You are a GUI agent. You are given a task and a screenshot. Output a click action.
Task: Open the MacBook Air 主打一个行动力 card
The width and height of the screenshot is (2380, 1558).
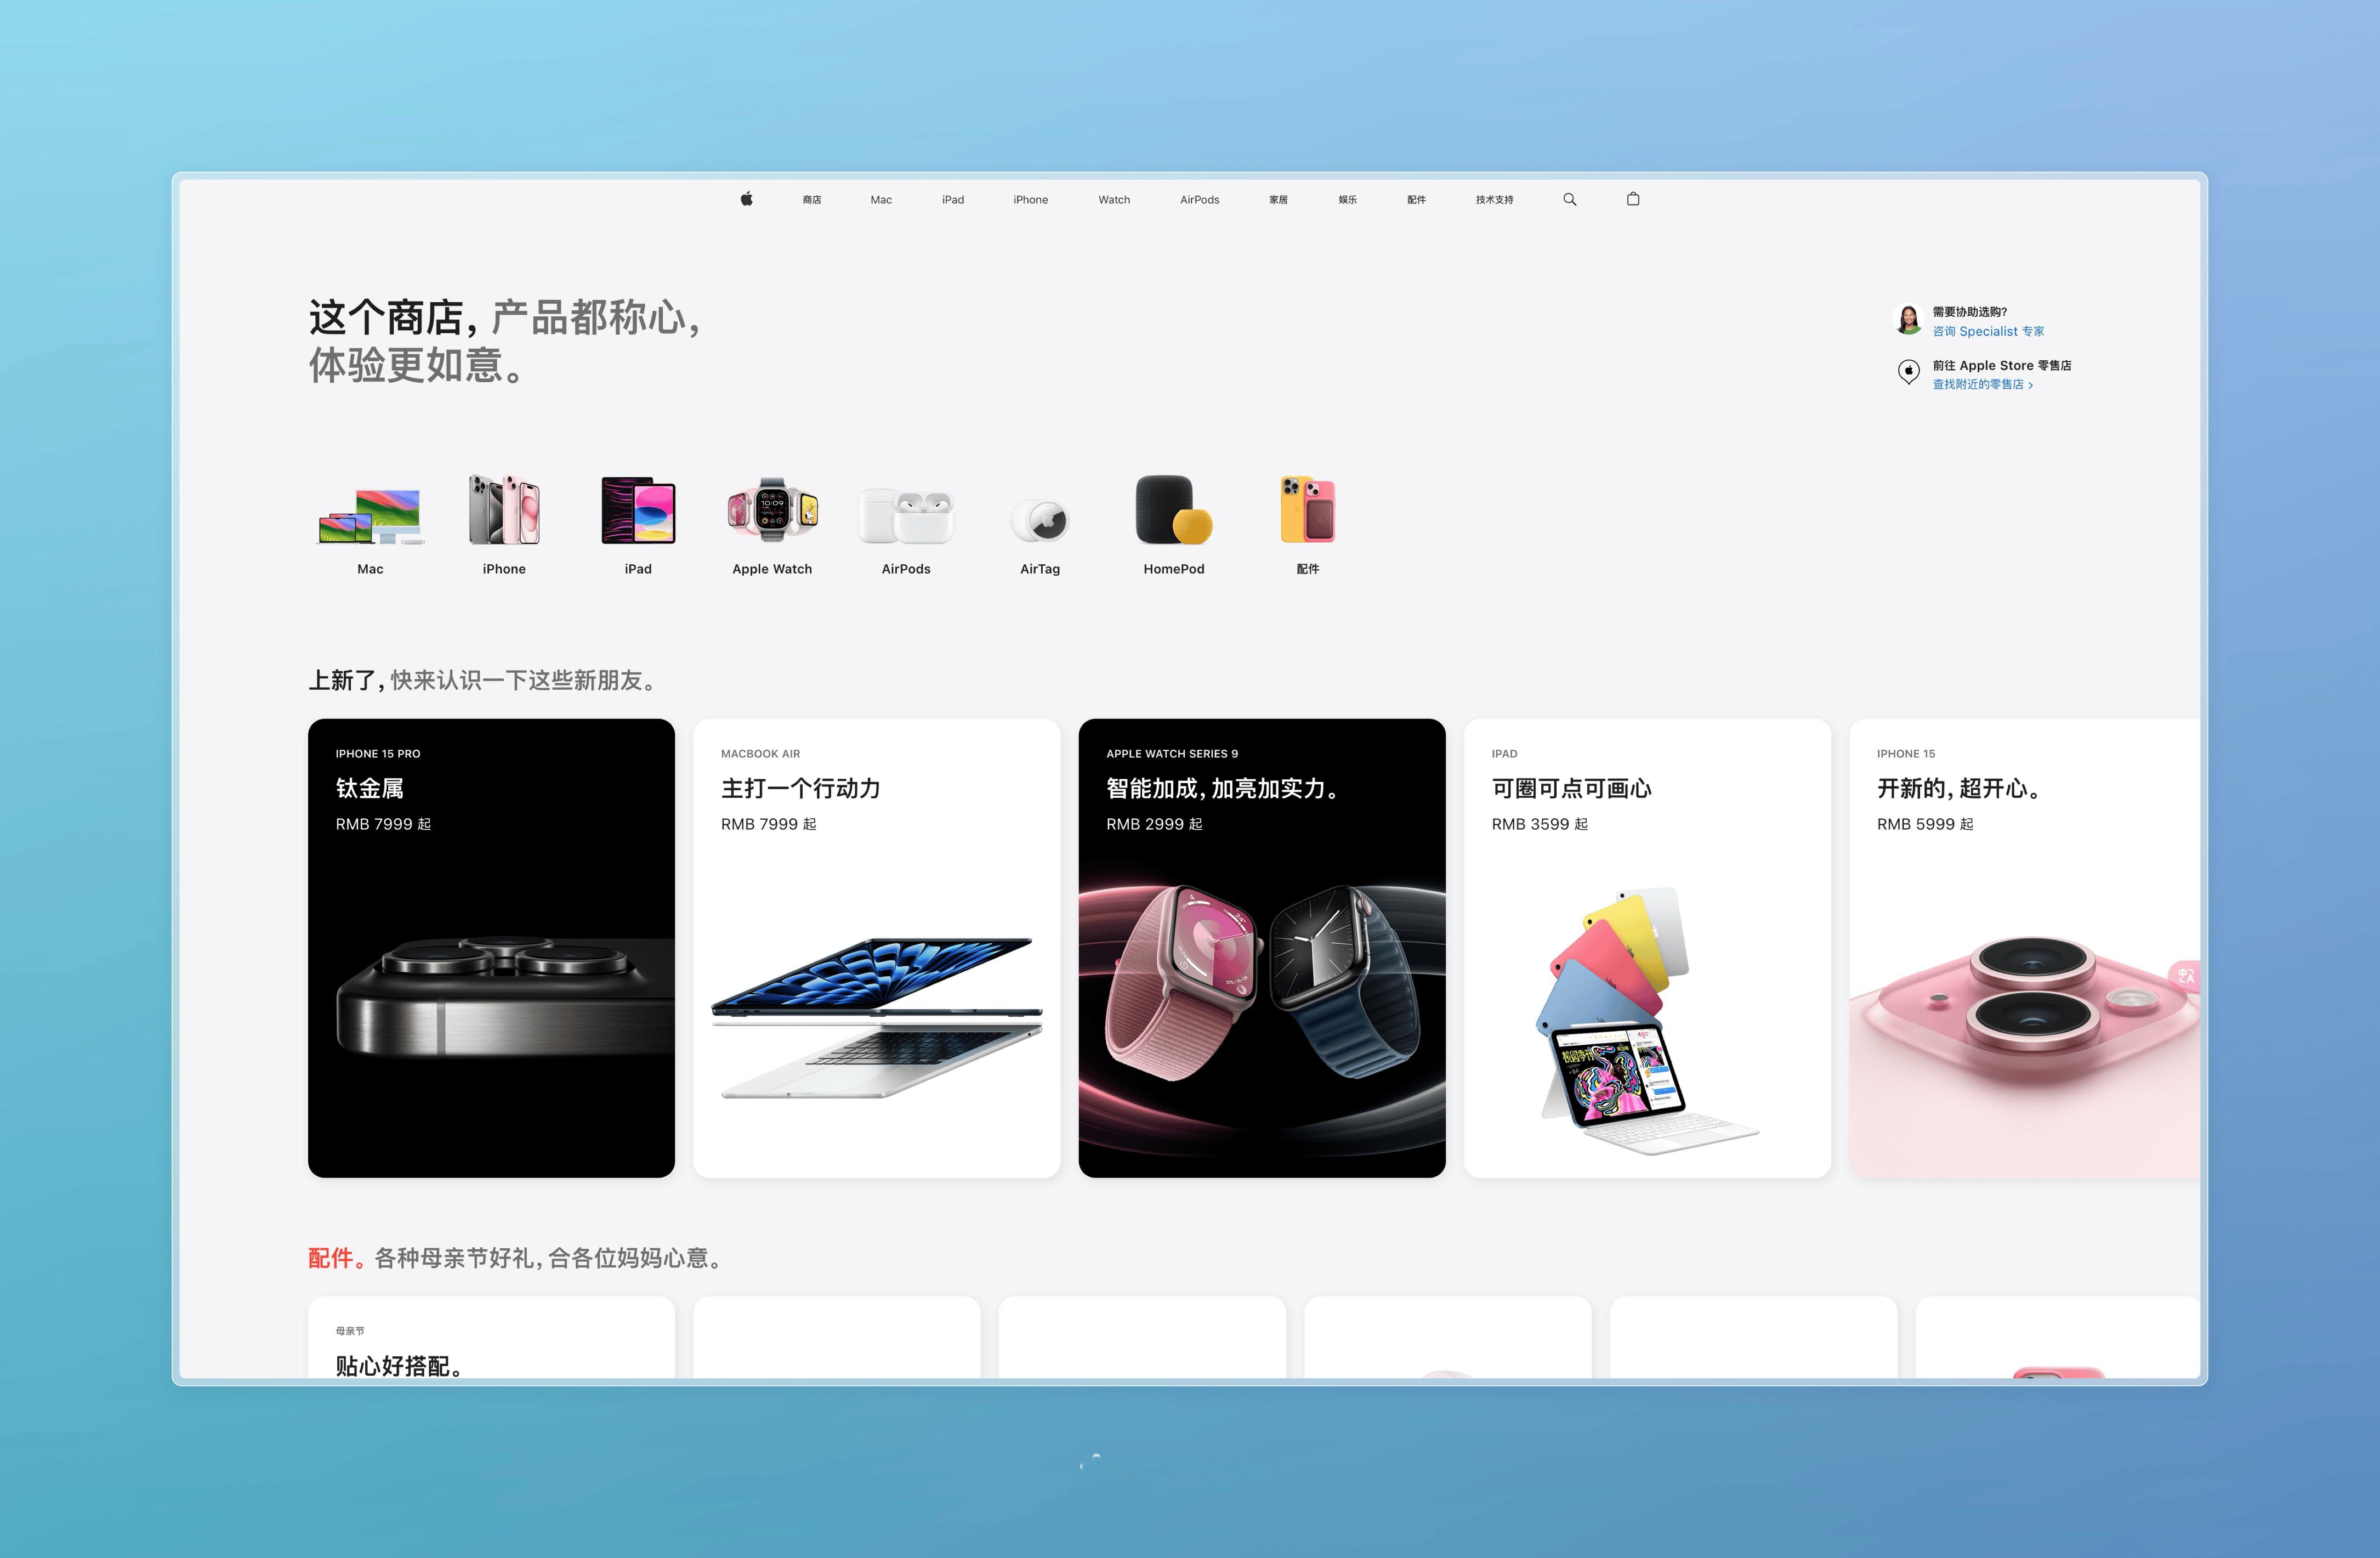[877, 948]
